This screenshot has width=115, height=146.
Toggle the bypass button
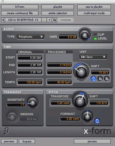click(x=27, y=141)
